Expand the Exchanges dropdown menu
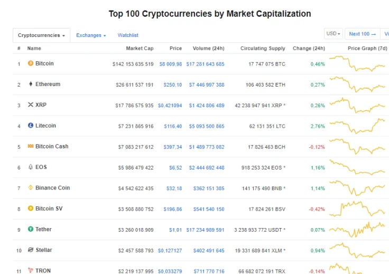Screen dimensions: 389x274 click(x=91, y=35)
